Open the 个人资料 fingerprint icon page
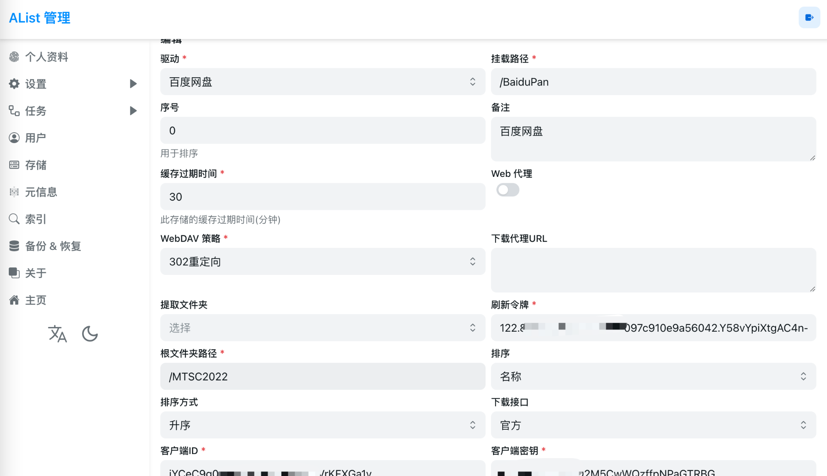Screen dimensions: 827x476 tap(14, 57)
